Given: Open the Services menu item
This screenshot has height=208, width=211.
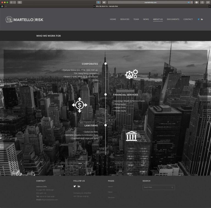Looking at the screenshot, I should pyautogui.click(x=124, y=19).
